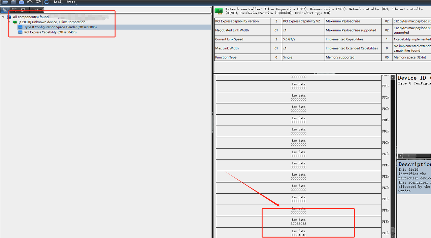Click the Implemented Extended Capabilities cell

tap(353, 48)
